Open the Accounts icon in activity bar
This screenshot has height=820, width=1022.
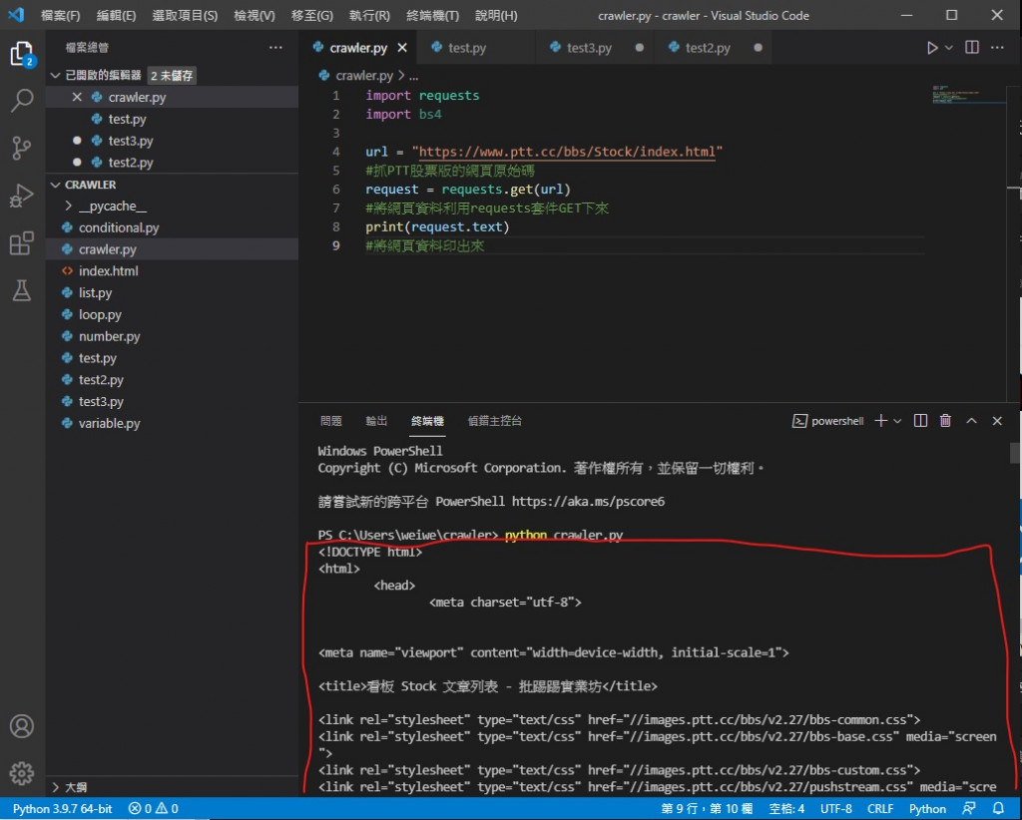pyautogui.click(x=22, y=725)
